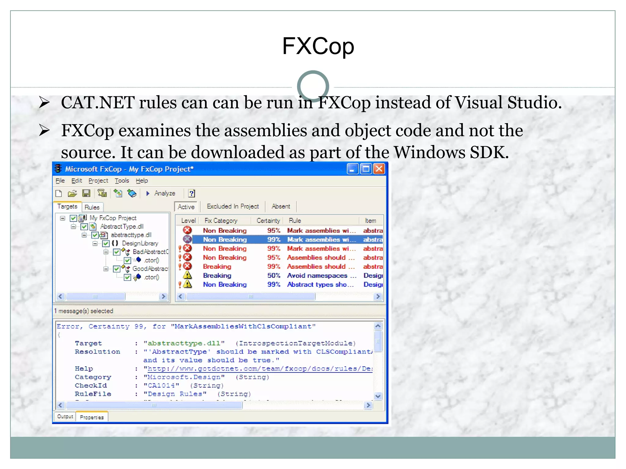Click the Save Report toolbar icon
This screenshot has width=626, height=469.
click(102, 193)
